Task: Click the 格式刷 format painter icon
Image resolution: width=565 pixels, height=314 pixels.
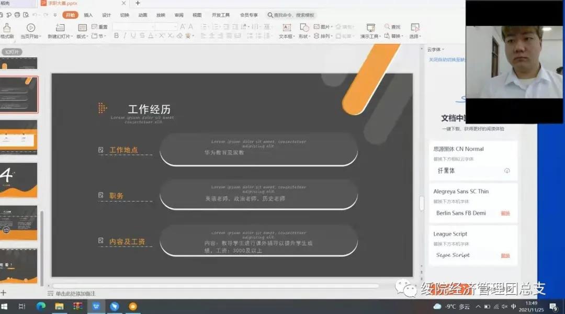Action: pos(7,28)
